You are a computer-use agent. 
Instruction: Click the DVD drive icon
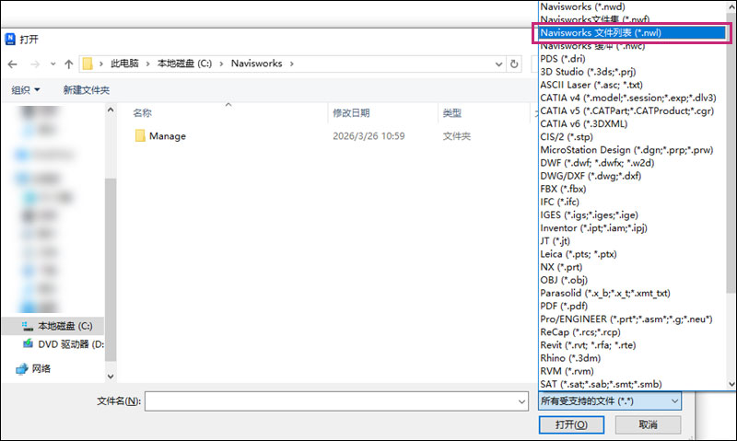click(29, 343)
